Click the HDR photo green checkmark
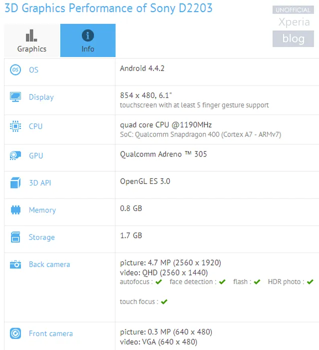 click(x=309, y=282)
